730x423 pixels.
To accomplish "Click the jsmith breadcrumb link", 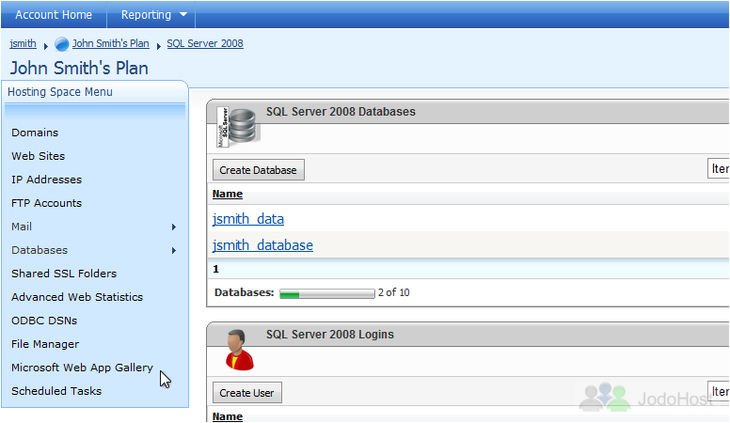I will (23, 43).
